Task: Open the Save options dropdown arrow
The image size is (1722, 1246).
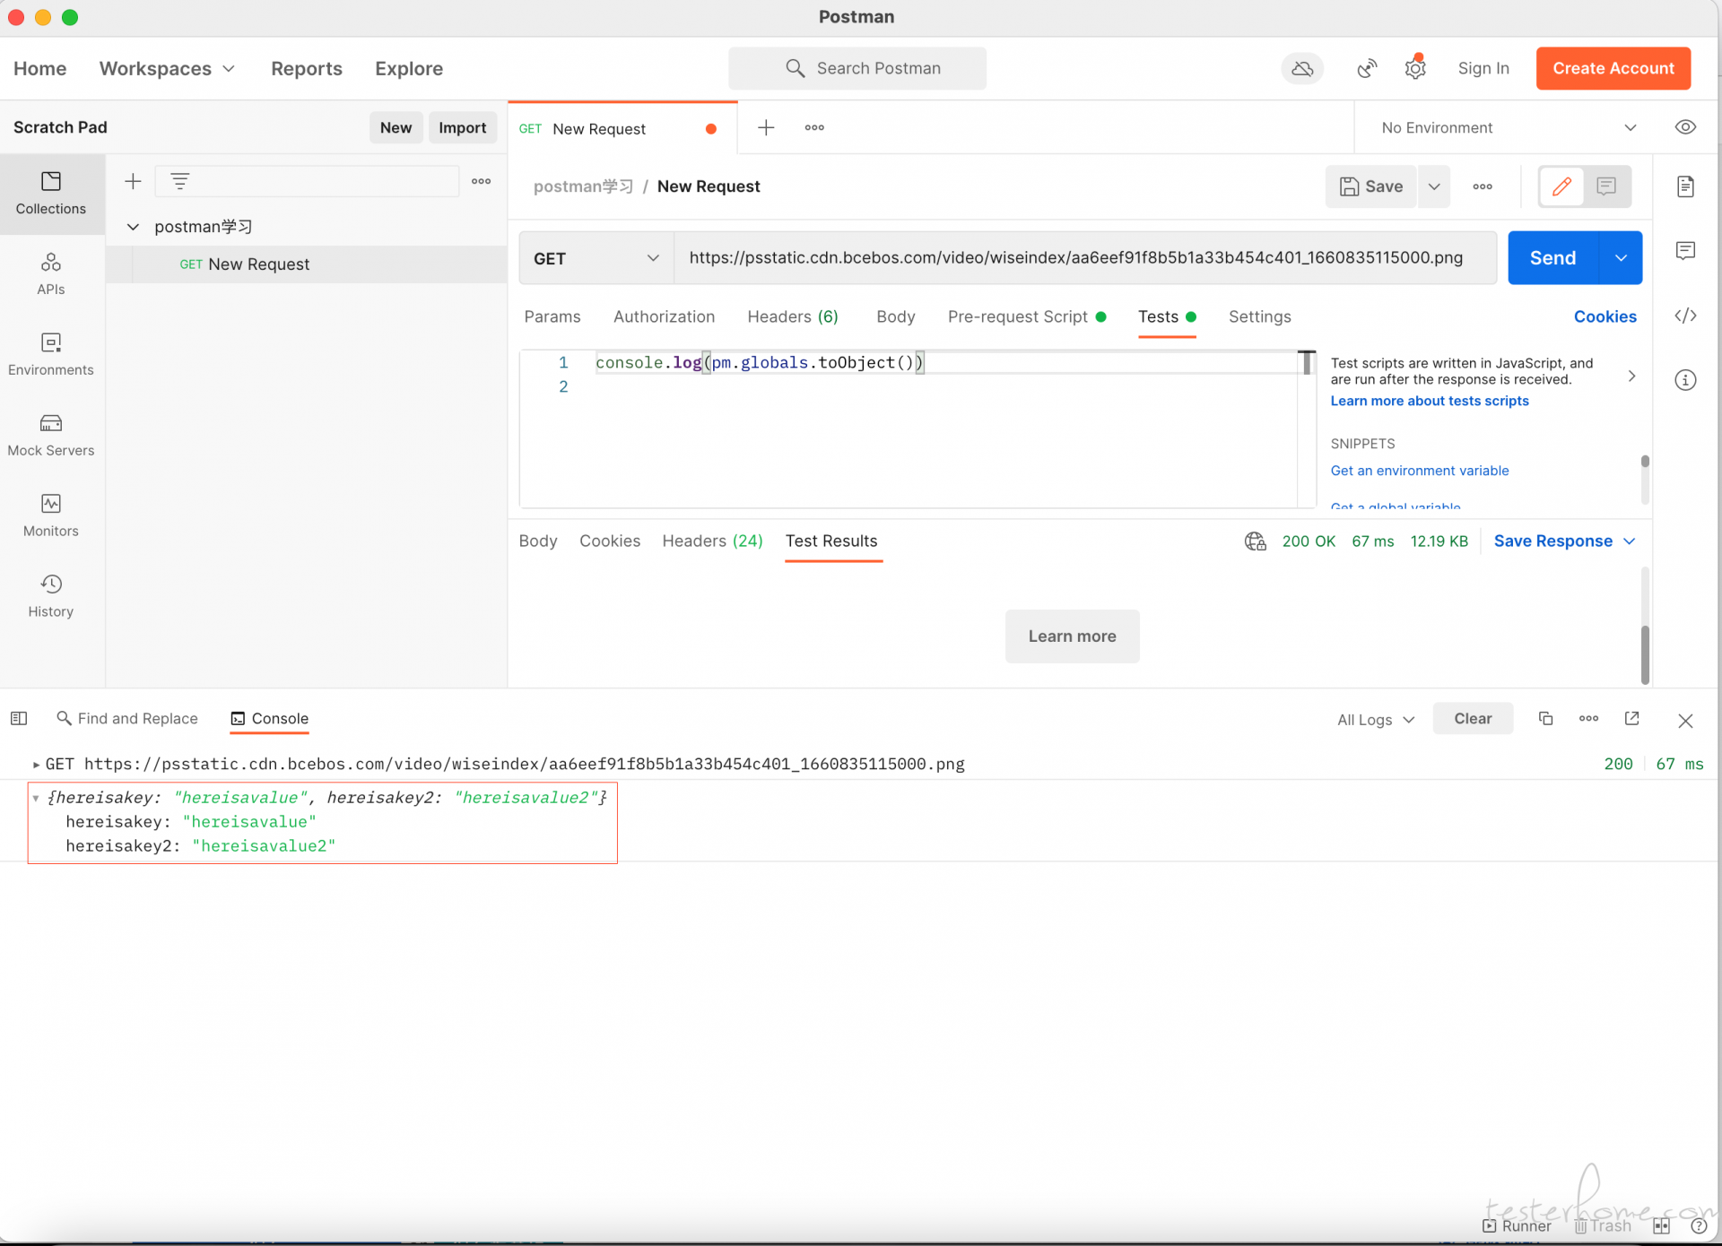Action: point(1434,186)
